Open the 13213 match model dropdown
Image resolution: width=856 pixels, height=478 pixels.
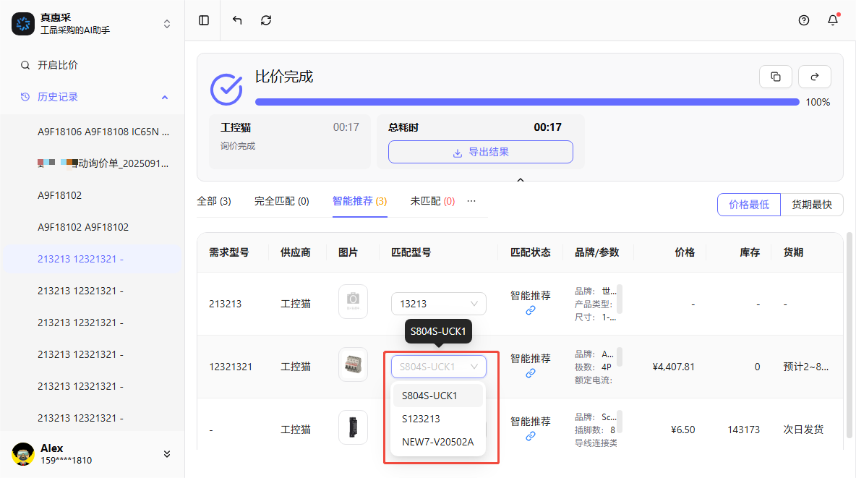pos(438,304)
